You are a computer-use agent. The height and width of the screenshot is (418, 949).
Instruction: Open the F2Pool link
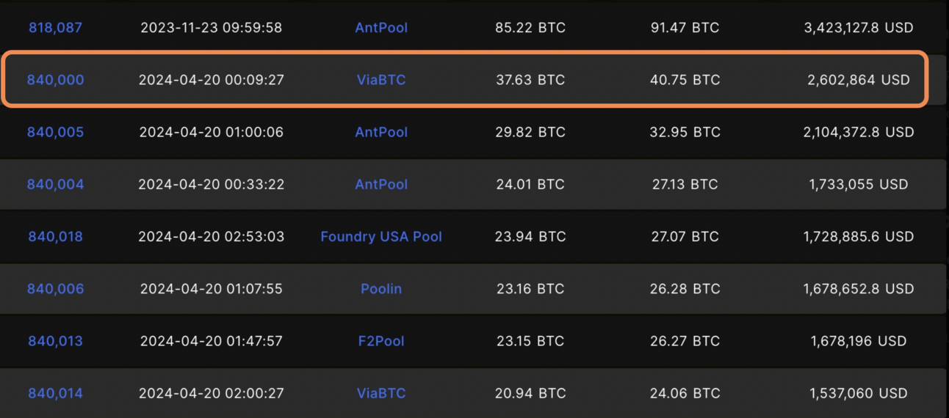click(381, 341)
